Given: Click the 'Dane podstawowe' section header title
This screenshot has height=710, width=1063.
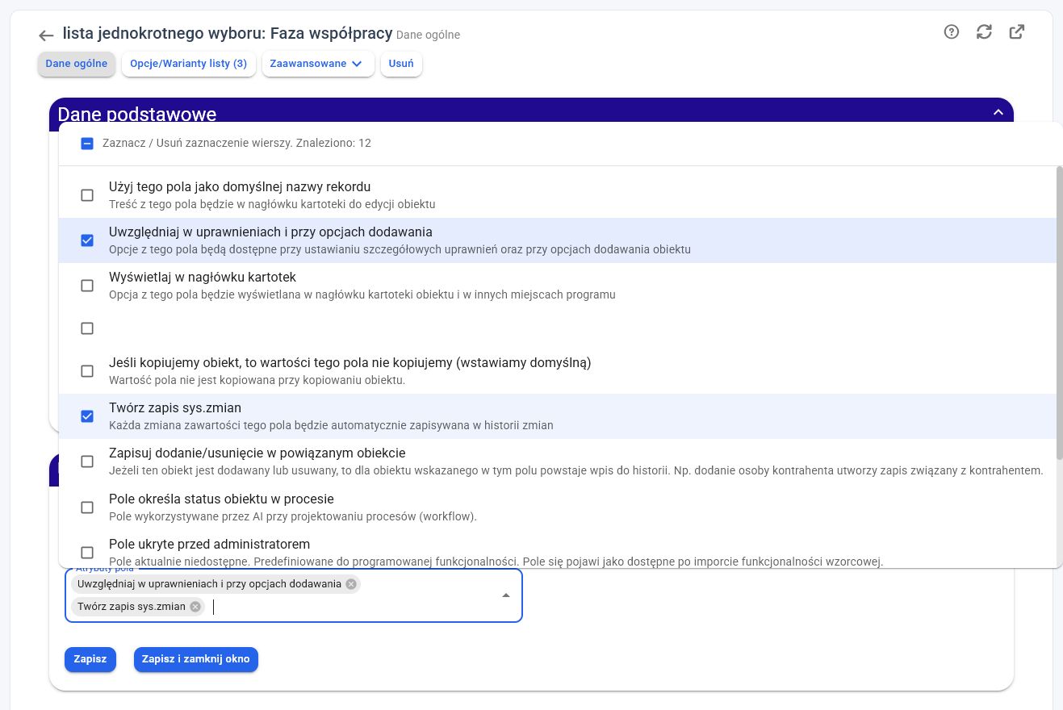Looking at the screenshot, I should (137, 114).
